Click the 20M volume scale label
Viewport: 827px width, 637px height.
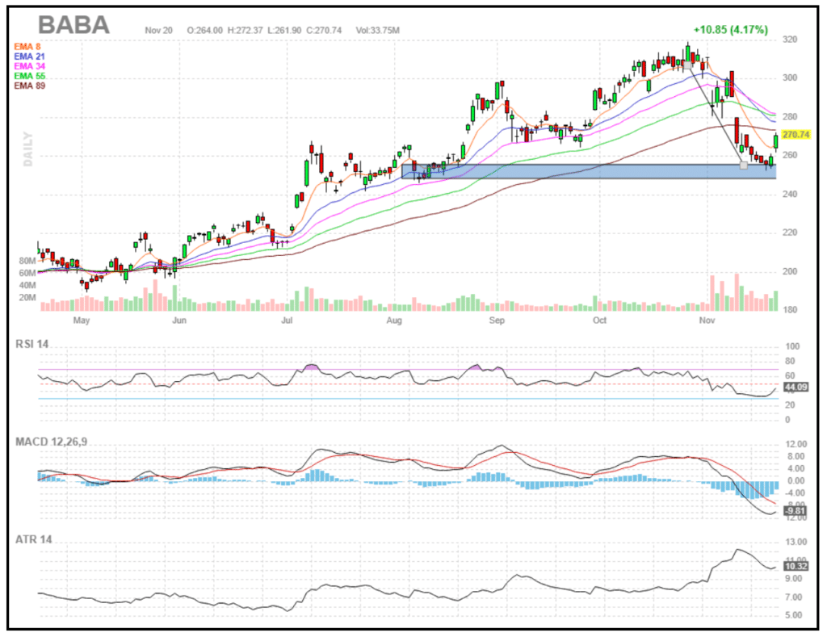27,297
